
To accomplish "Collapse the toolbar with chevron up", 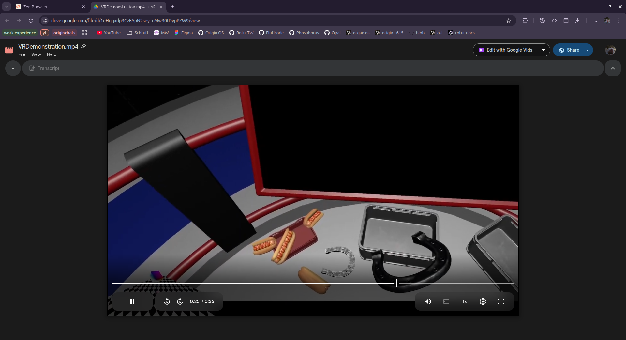I will (613, 68).
